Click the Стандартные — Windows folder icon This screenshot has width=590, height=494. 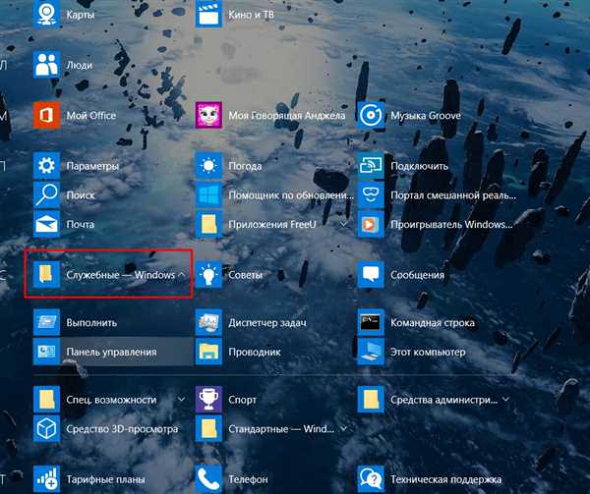click(208, 428)
